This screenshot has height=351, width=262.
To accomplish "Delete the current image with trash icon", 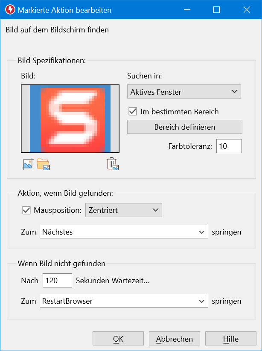I will pyautogui.click(x=112, y=164).
